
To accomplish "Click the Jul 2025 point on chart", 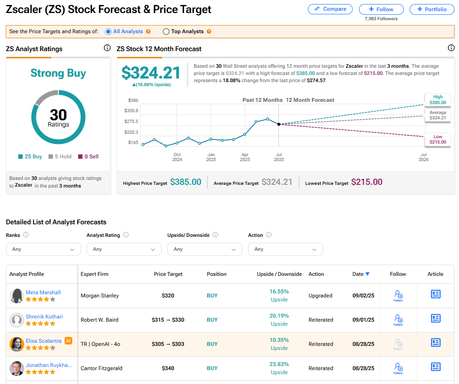I will 279,124.
